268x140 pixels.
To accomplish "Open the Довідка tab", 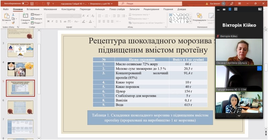I will (182, 9).
